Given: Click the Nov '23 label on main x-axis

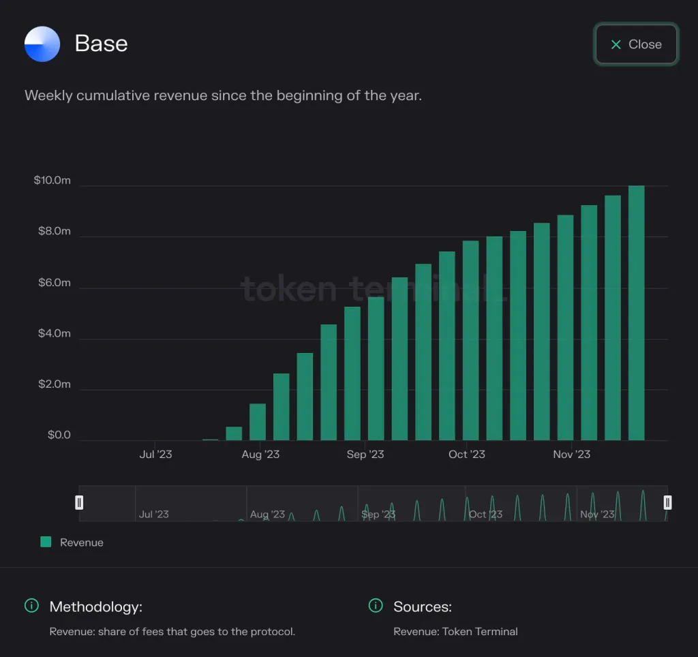Looking at the screenshot, I should 572,455.
